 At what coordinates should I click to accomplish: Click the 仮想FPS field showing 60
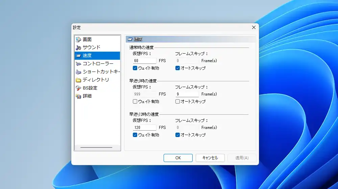coord(144,61)
